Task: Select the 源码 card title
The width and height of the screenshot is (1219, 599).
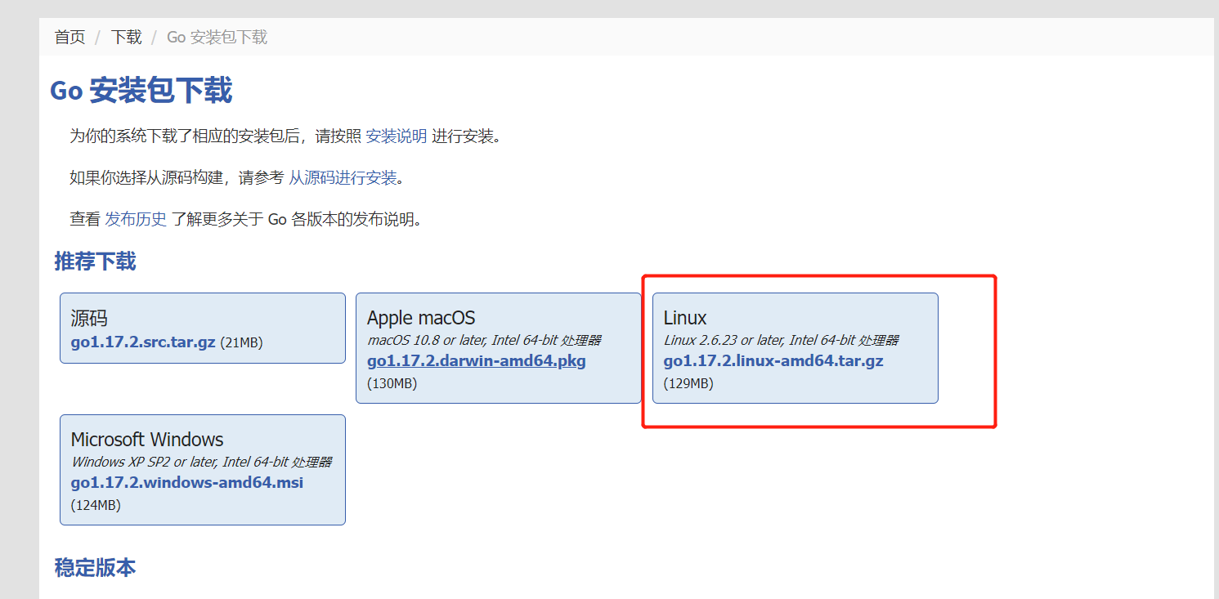Action: (x=89, y=318)
